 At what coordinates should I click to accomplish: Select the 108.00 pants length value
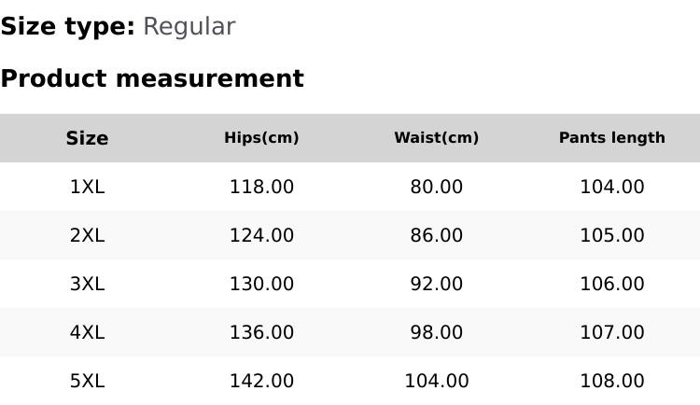point(611,381)
